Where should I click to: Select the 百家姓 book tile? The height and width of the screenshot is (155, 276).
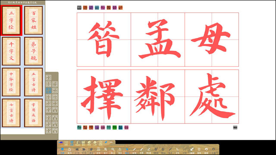34,20
